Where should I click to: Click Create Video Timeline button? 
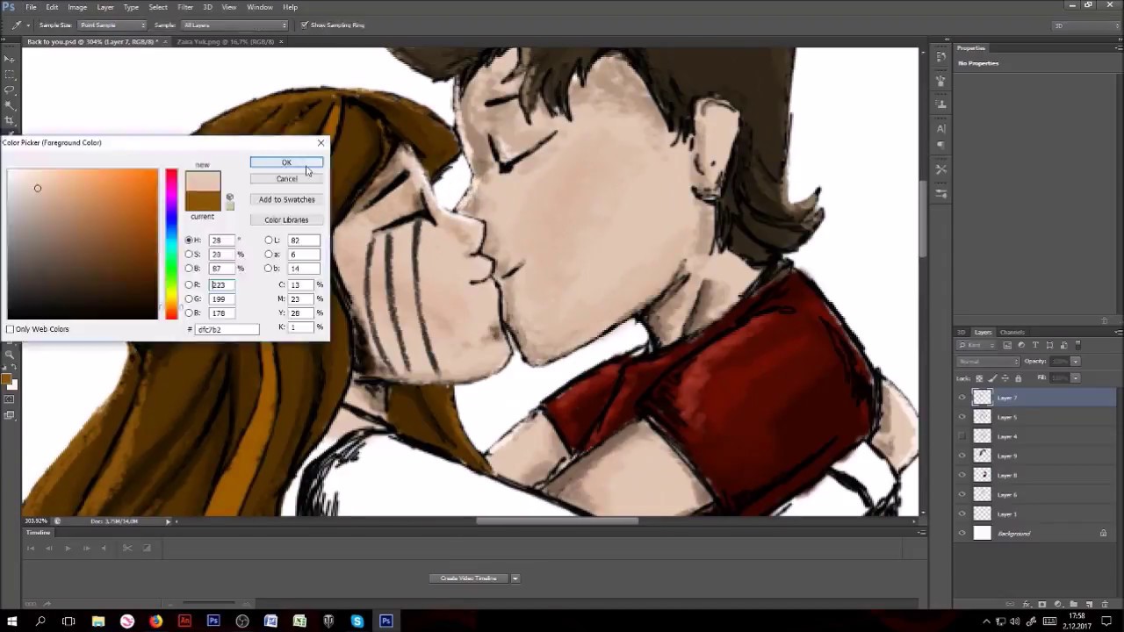tap(469, 578)
